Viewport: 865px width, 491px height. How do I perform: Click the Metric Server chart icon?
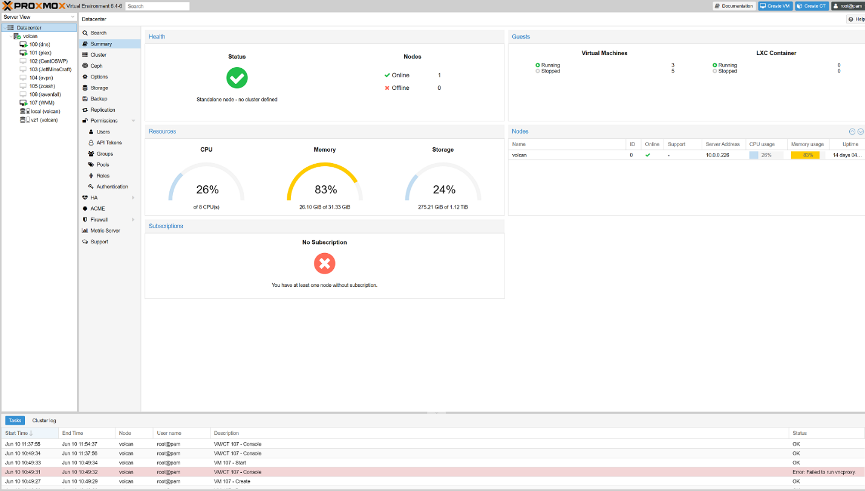click(x=85, y=231)
